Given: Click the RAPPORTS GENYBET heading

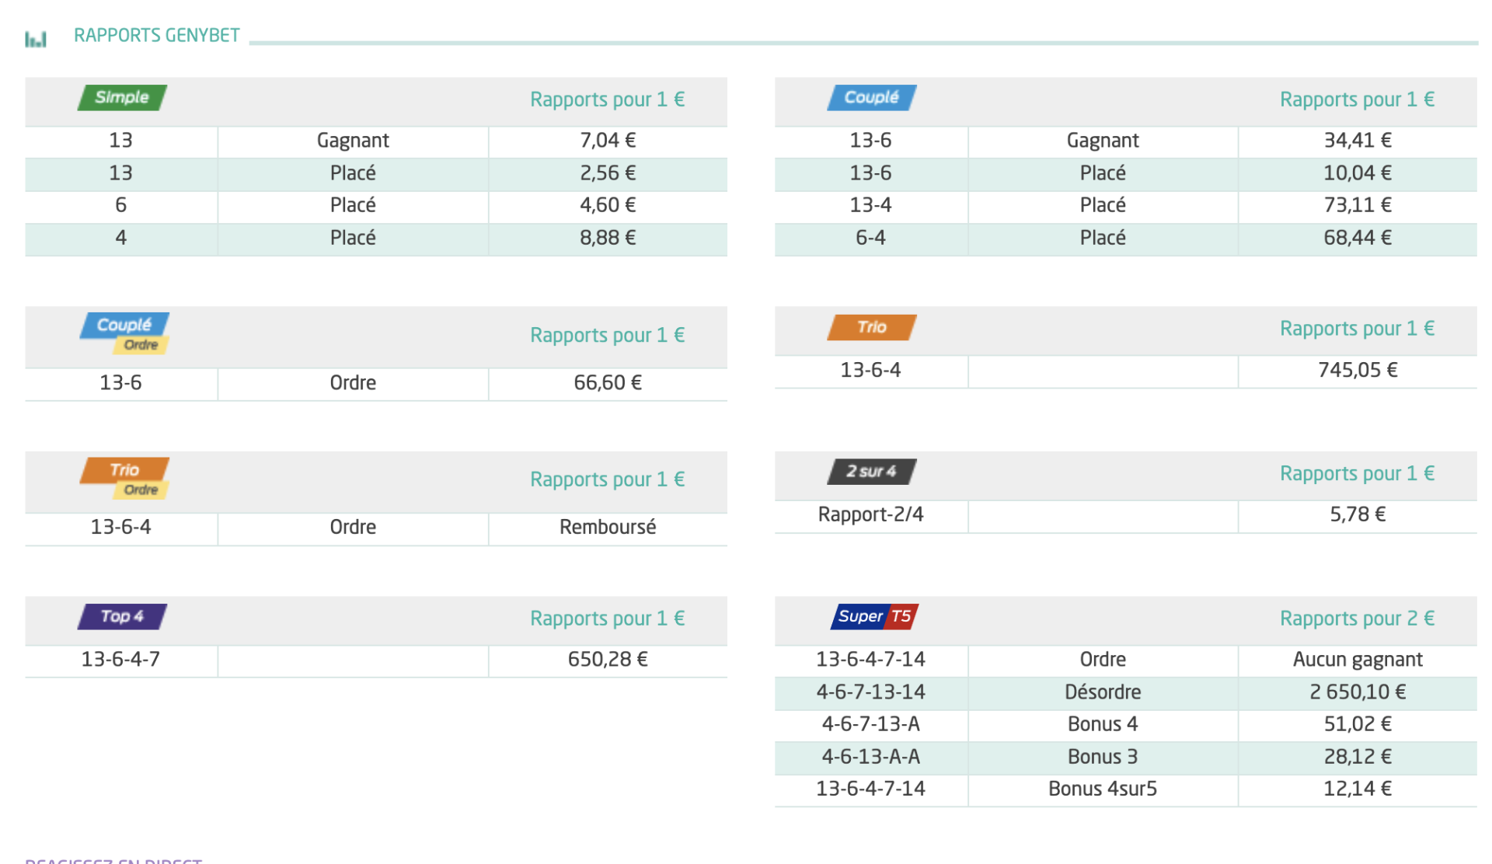Looking at the screenshot, I should pyautogui.click(x=156, y=36).
